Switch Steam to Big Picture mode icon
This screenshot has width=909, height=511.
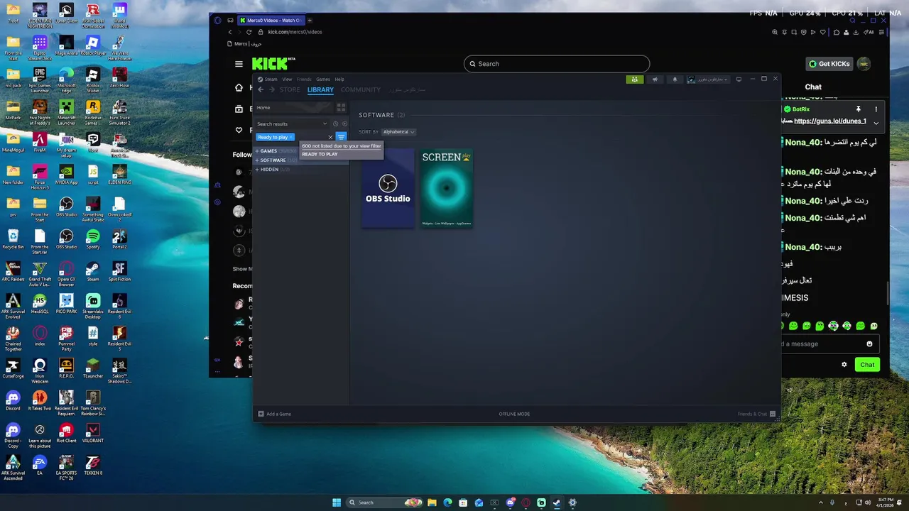[x=739, y=79]
